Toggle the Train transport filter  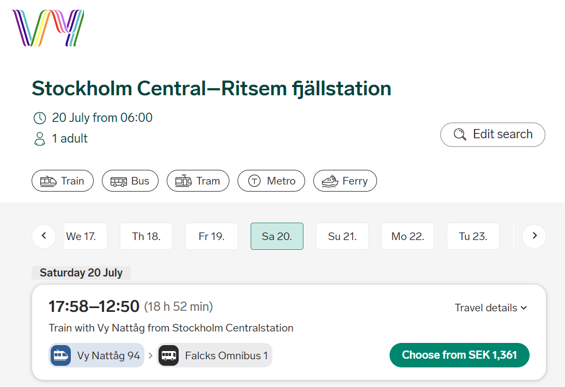click(63, 181)
